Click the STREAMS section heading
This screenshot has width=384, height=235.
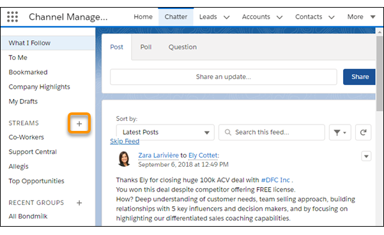click(24, 123)
